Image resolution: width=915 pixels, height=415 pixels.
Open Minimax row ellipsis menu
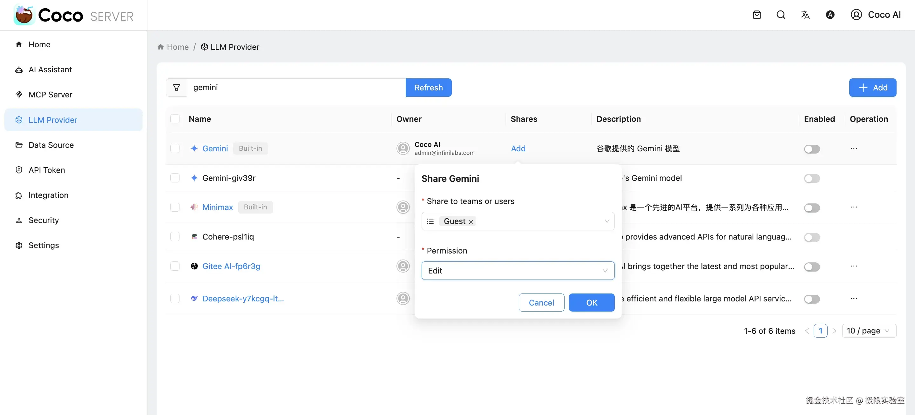coord(854,207)
